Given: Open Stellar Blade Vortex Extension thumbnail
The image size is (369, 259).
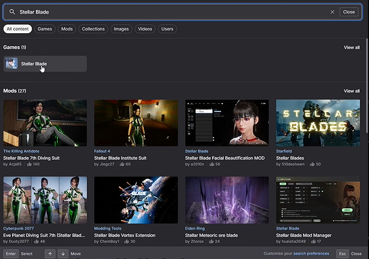Looking at the screenshot, I should tap(136, 200).
